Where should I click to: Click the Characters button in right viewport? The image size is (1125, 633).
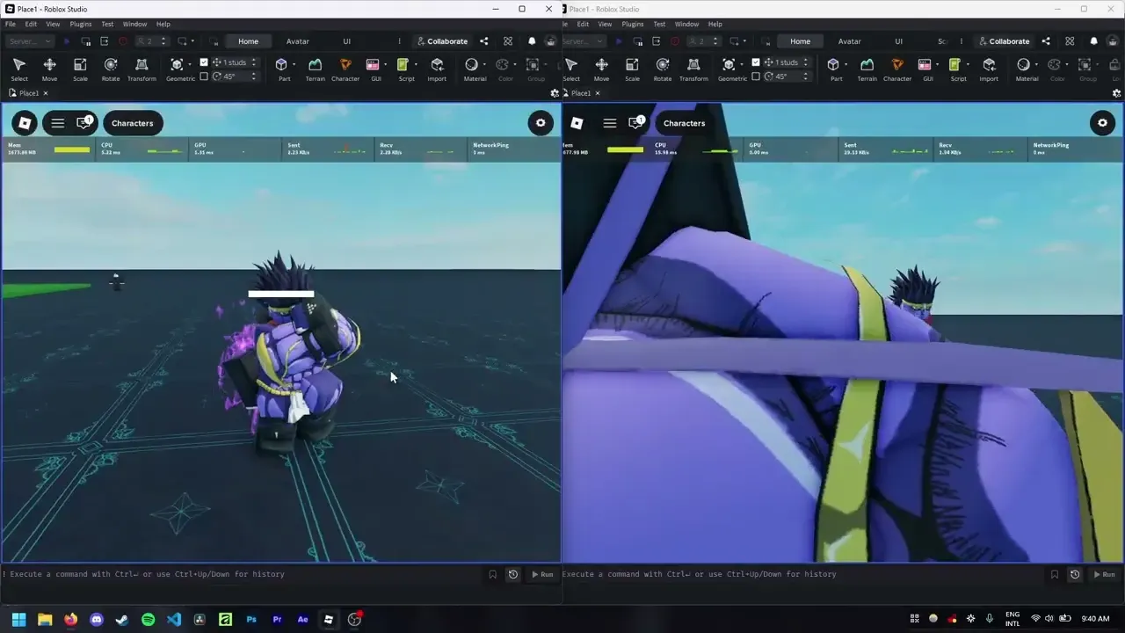[x=685, y=123]
